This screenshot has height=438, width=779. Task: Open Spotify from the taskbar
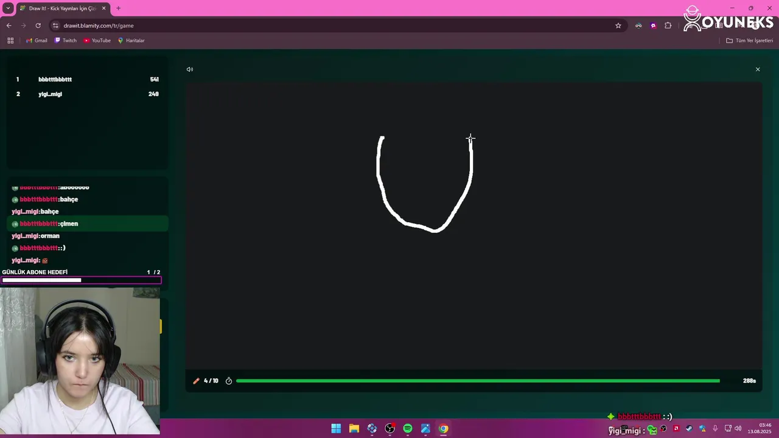coord(408,428)
